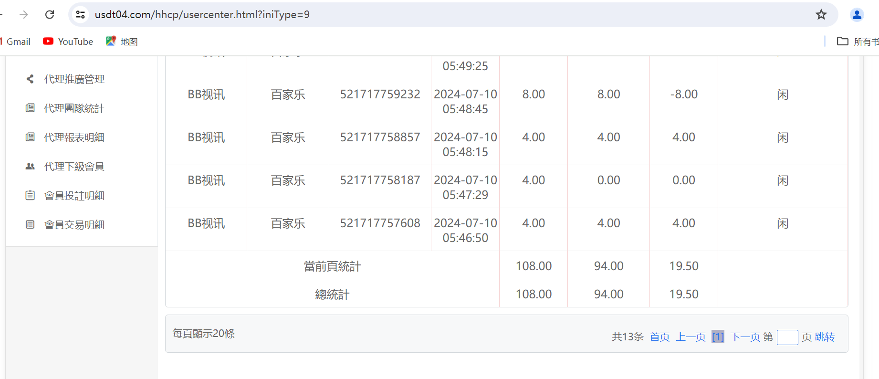The width and height of the screenshot is (879, 379).
Task: Click the 每頁顯示20條 text
Action: tap(204, 334)
